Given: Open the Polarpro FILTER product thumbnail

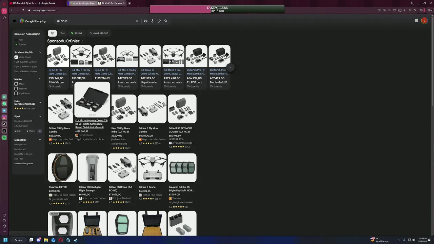Looking at the screenshot, I should (62, 168).
